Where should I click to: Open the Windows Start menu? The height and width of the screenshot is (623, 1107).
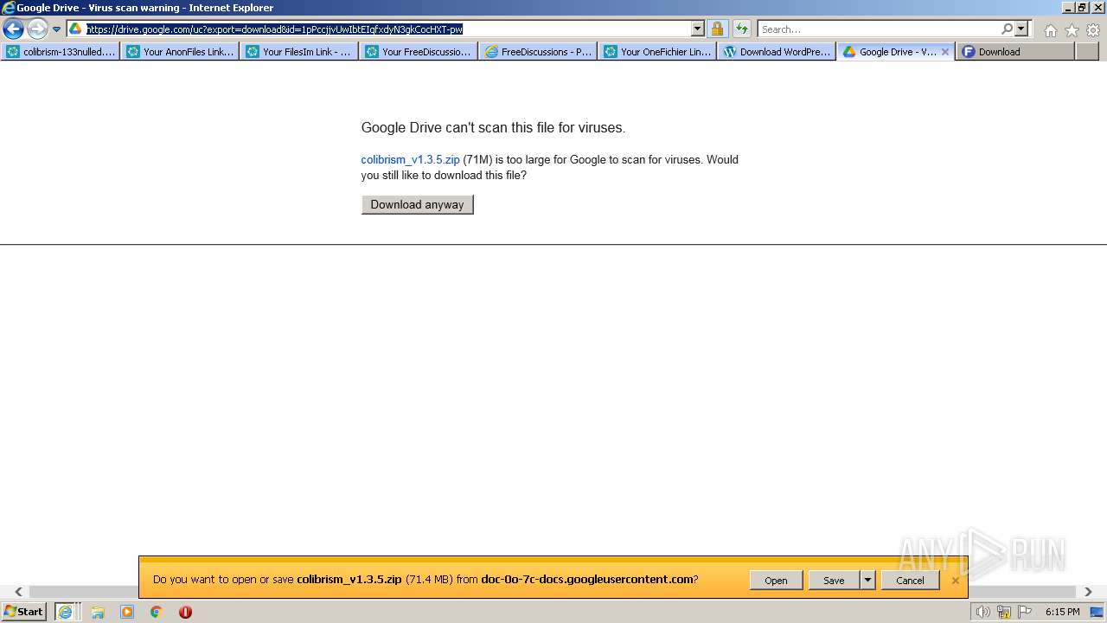click(24, 611)
